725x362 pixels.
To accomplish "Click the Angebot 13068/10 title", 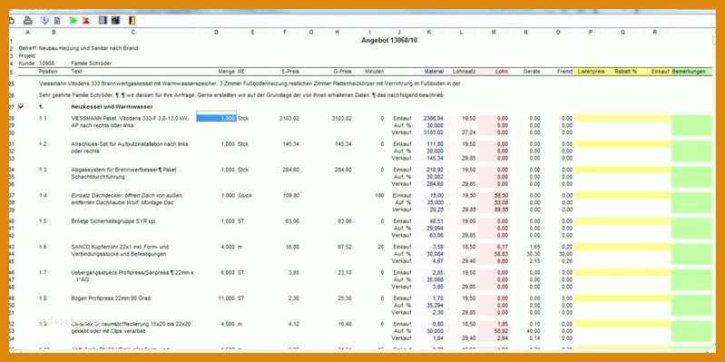I will (x=390, y=40).
